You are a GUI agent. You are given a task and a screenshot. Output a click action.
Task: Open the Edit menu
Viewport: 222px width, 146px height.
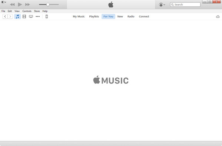coord(10,11)
